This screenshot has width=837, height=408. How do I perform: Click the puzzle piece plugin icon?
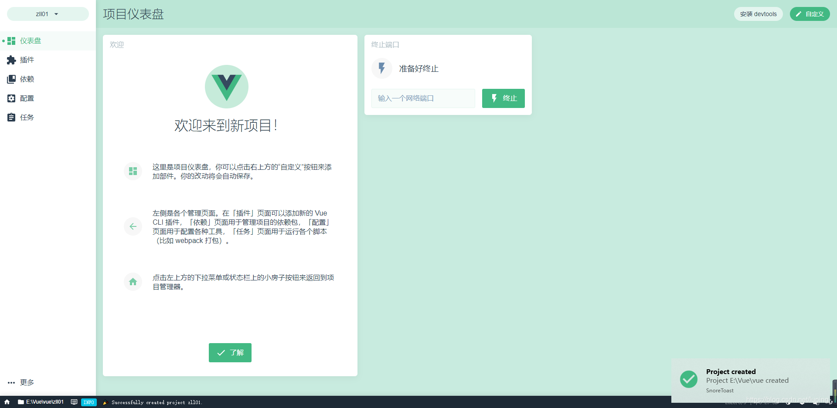[x=11, y=60]
